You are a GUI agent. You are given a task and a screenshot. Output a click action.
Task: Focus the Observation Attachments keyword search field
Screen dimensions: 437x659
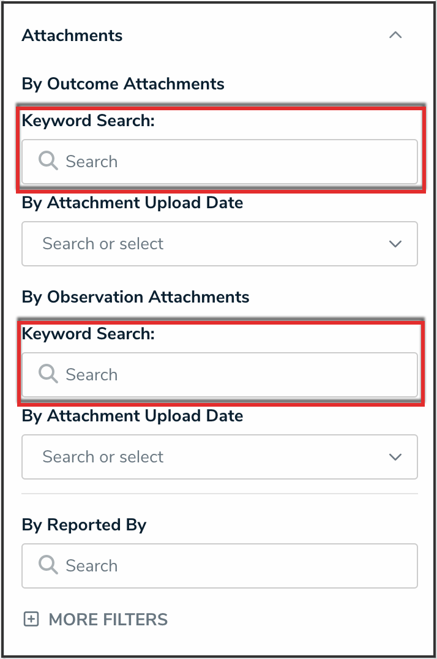(x=233, y=375)
